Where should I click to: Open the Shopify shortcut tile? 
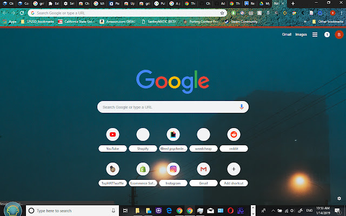143,140
